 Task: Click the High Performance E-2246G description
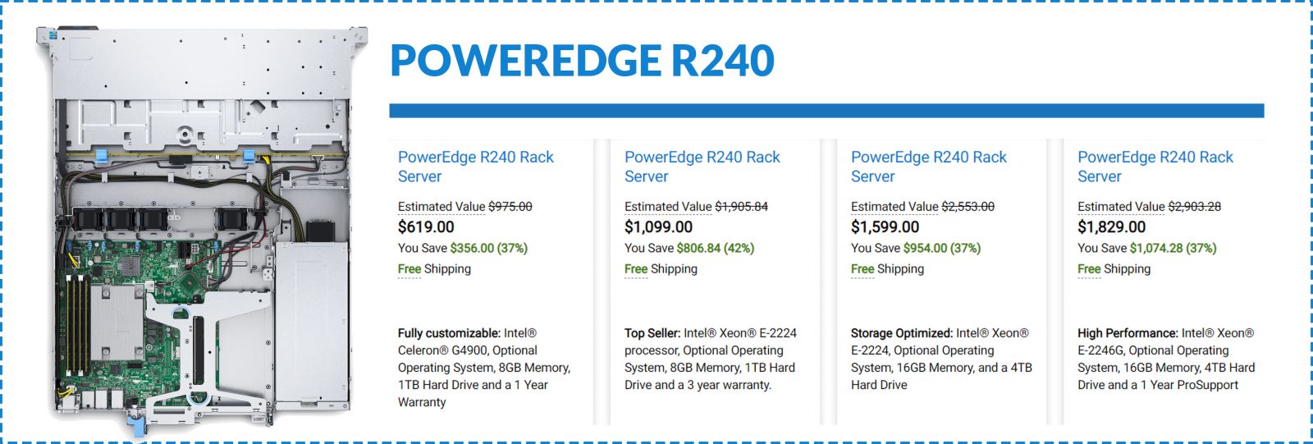1166,359
